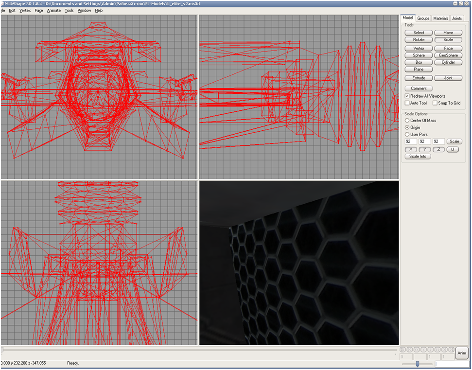Select the Face creation tool
Screen dimensions: 472x370
(448, 48)
